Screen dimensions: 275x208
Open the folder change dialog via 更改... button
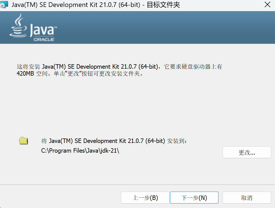pos(246,152)
